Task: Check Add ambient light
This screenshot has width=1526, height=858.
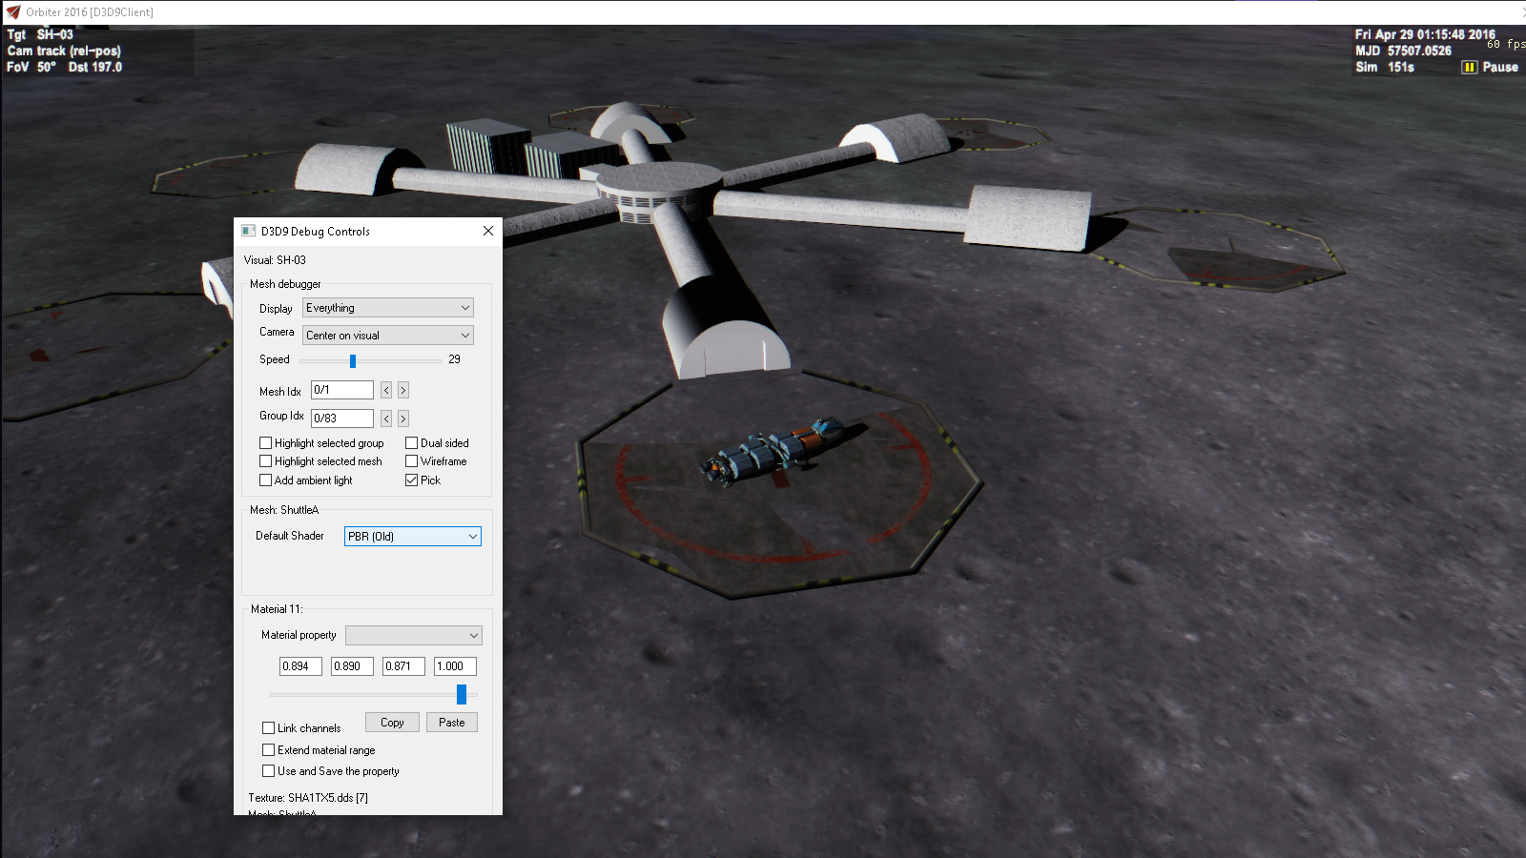Action: coord(265,480)
